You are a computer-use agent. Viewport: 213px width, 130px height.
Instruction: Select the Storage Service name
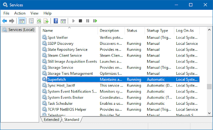click(x=60, y=67)
